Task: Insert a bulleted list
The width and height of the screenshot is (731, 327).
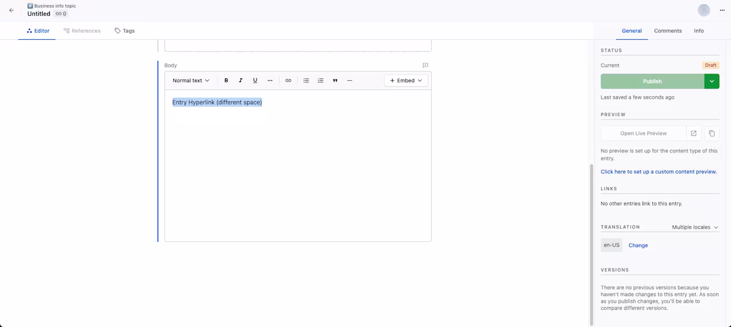Action: (306, 81)
